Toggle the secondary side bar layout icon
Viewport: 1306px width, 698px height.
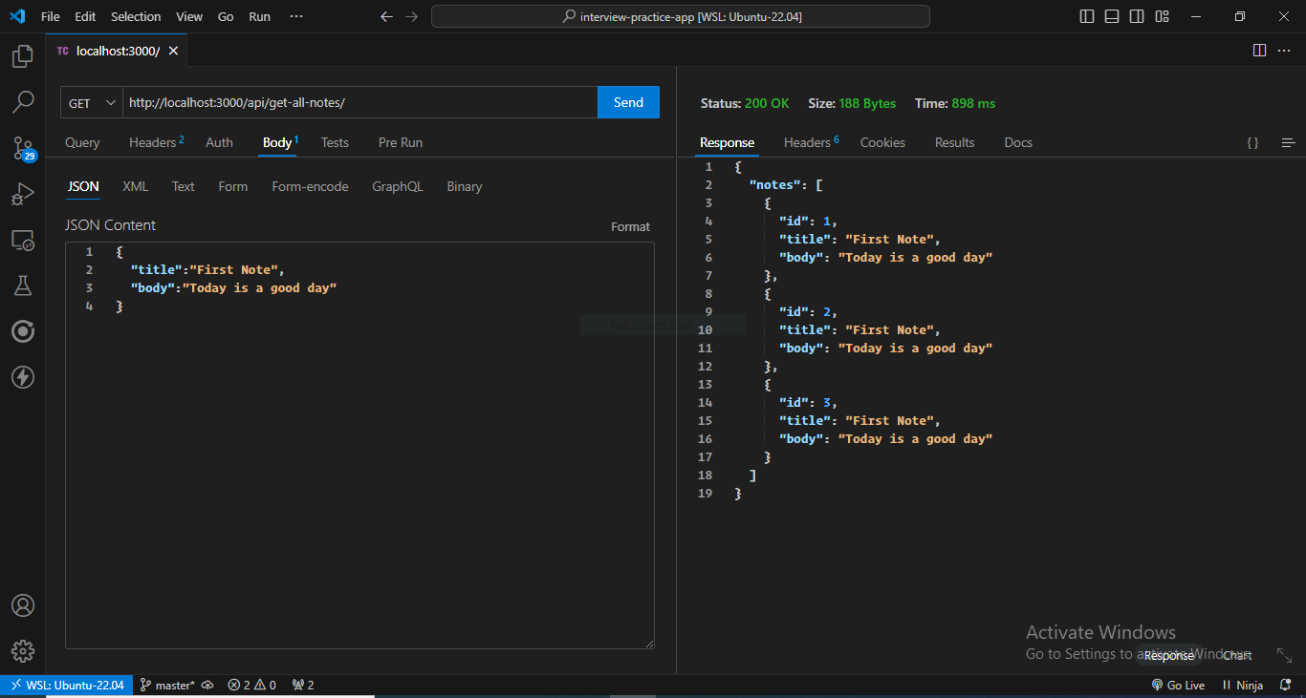[1137, 16]
